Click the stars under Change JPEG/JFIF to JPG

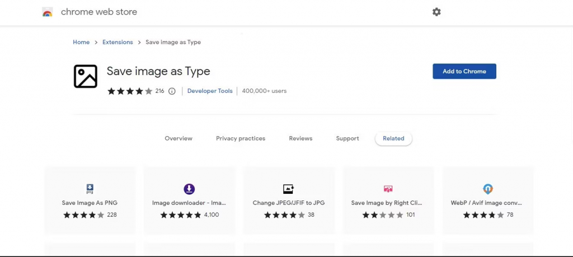tap(284, 215)
